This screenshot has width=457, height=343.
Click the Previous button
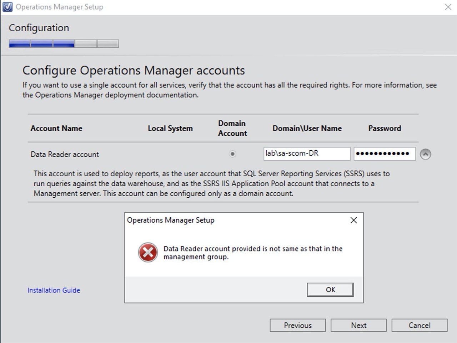[298, 325]
